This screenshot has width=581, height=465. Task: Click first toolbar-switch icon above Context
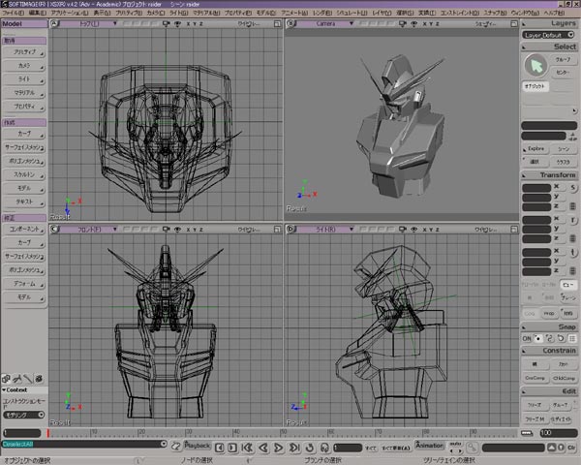pos(6,379)
